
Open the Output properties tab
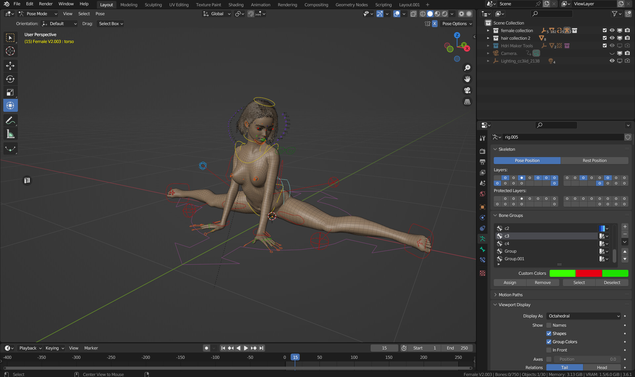(483, 162)
